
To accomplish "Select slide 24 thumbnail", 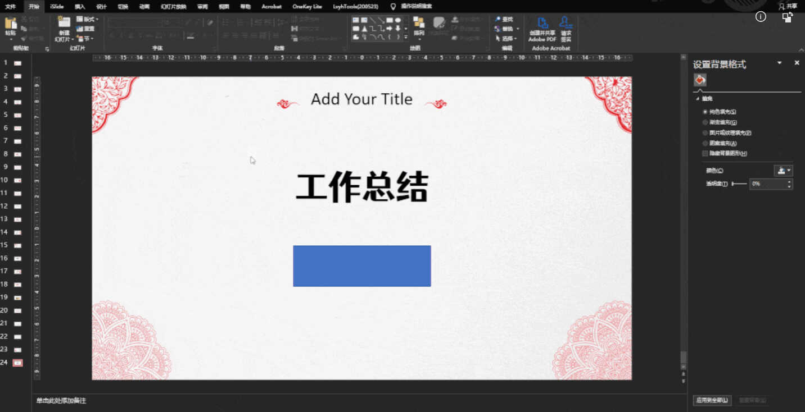I will (17, 363).
